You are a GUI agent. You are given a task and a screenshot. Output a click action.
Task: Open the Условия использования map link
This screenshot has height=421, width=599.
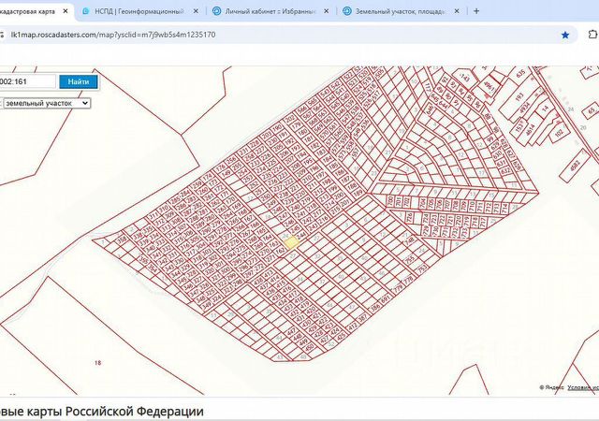584,386
